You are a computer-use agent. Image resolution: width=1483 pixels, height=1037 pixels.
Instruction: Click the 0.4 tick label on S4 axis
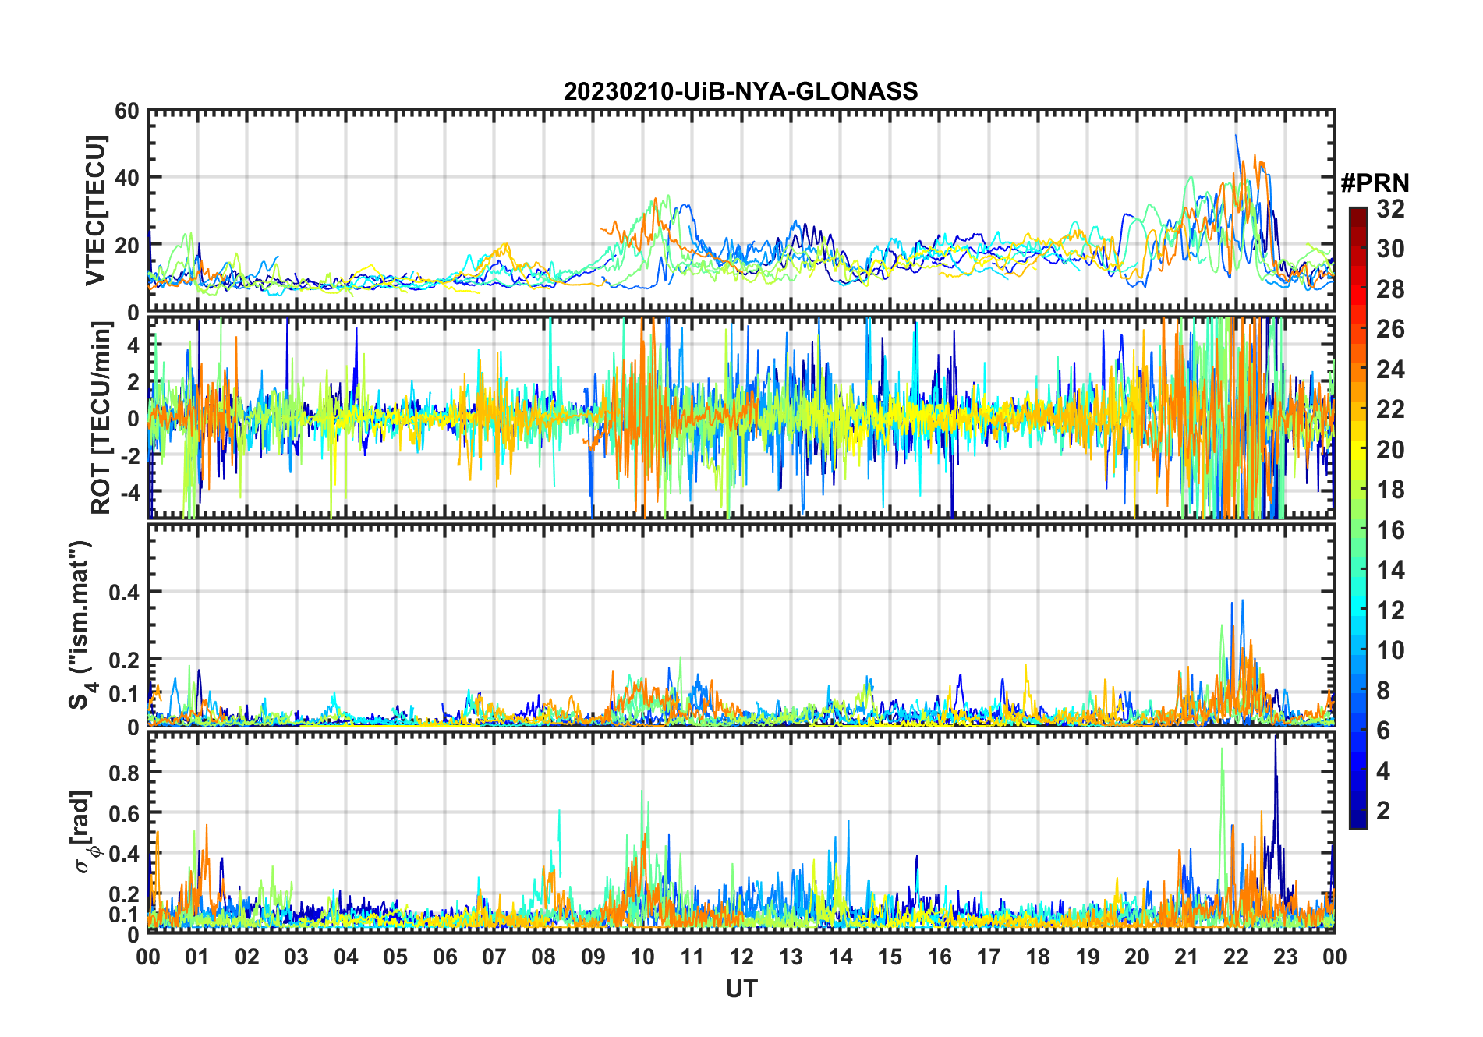[124, 593]
